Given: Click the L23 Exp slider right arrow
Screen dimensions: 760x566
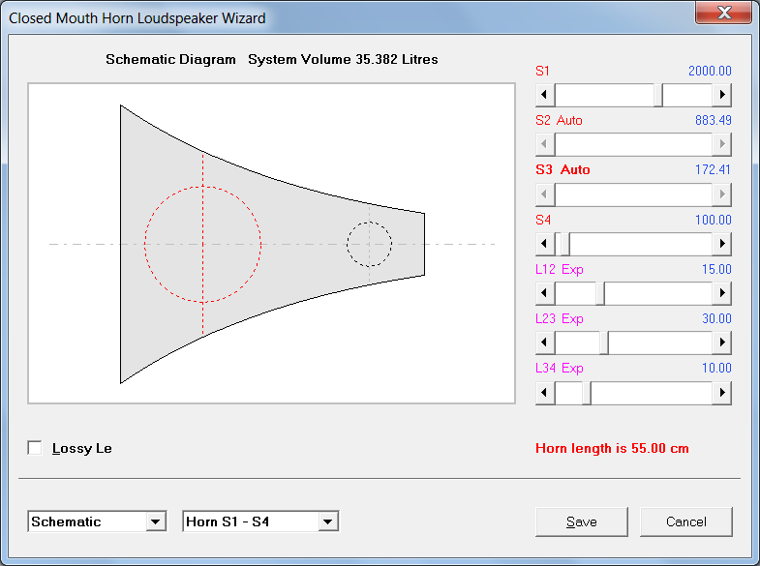Looking at the screenshot, I should [721, 343].
